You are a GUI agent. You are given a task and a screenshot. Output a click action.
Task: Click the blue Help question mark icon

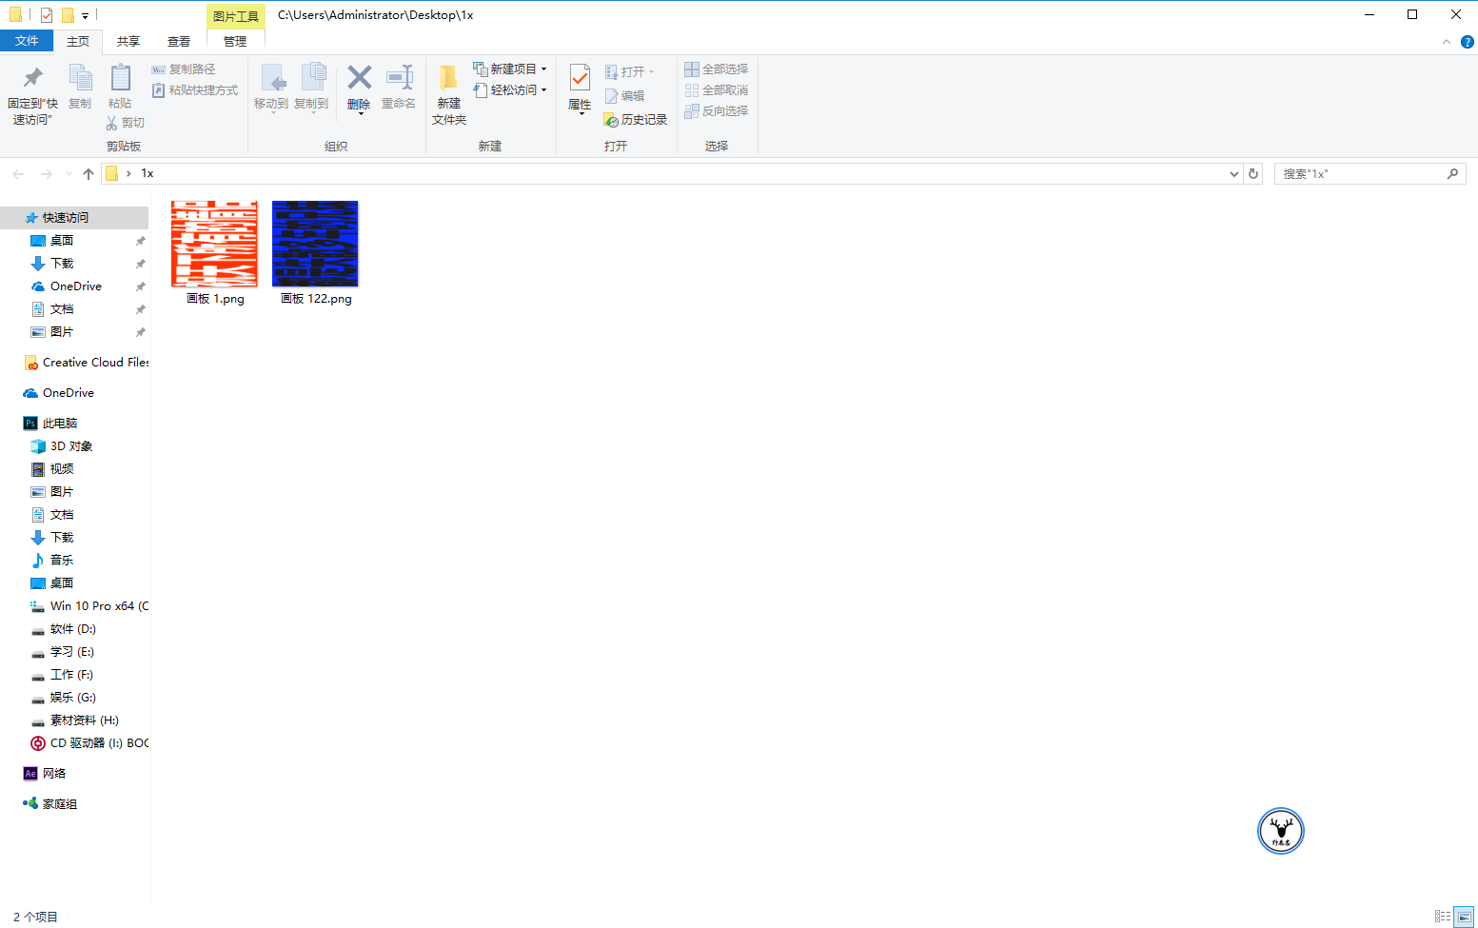(x=1467, y=42)
